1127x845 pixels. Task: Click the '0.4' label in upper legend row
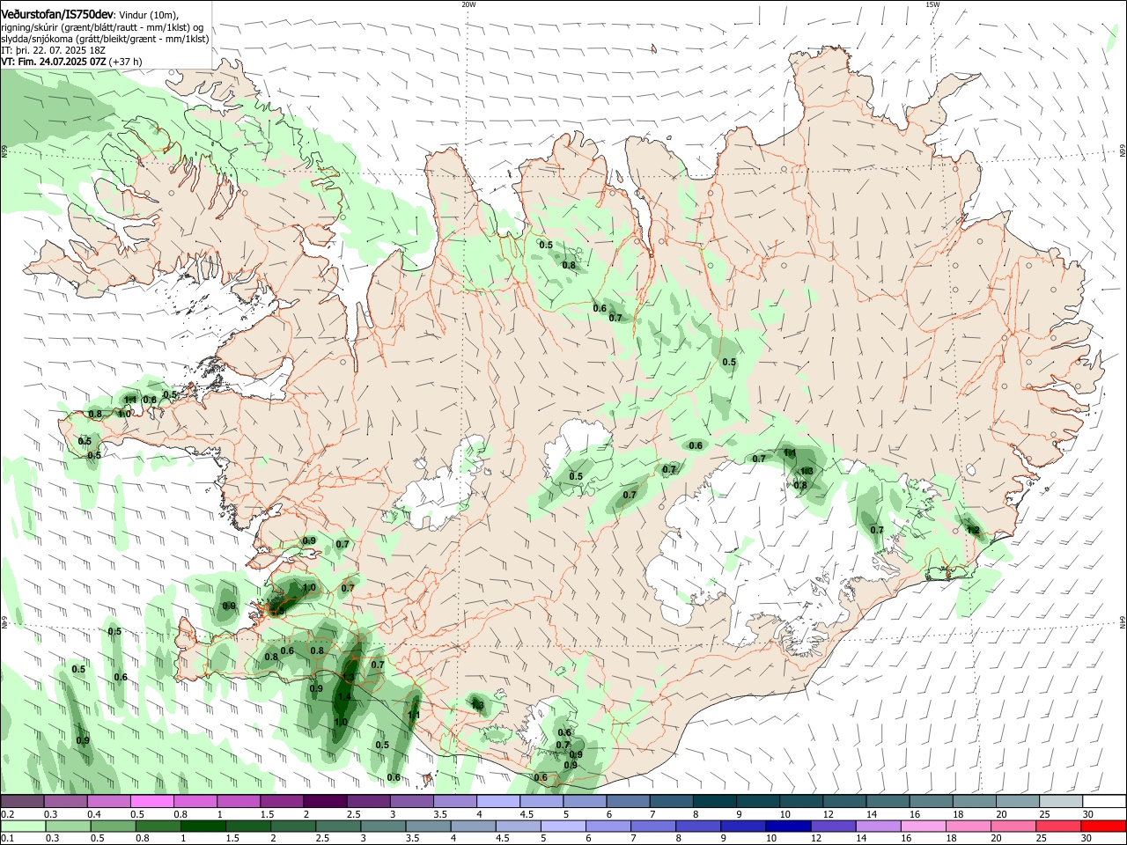[x=94, y=814]
